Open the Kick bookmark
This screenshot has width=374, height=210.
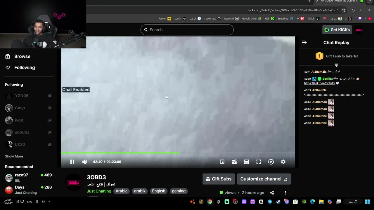269,19
